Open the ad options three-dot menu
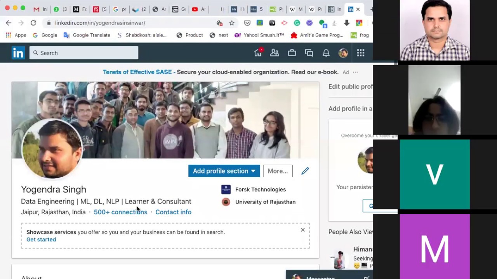This screenshot has width=497, height=279. click(x=355, y=72)
